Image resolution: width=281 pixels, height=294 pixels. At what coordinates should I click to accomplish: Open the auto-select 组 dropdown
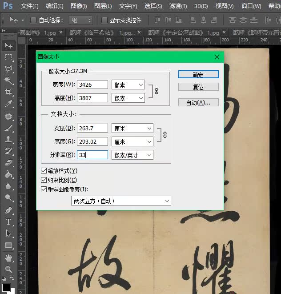(x=80, y=20)
